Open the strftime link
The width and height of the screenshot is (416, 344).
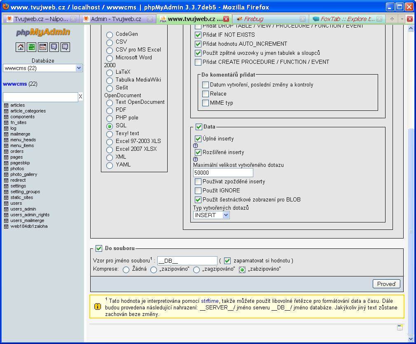210,301
